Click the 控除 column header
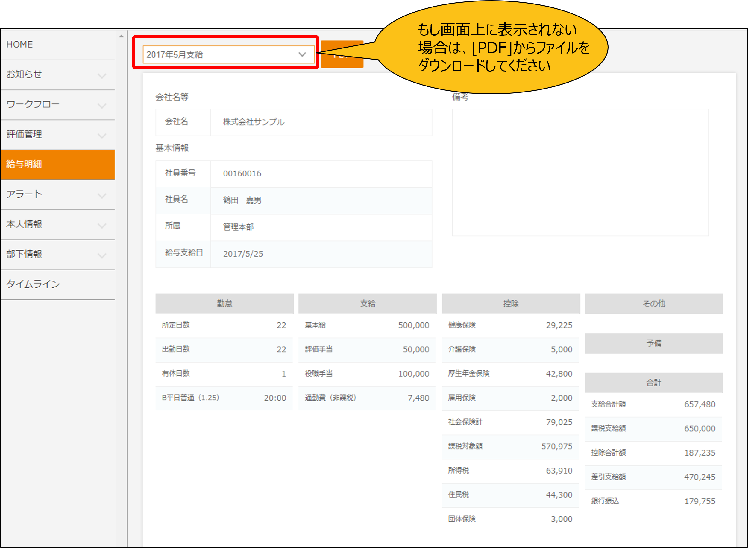The image size is (748, 548). click(511, 304)
